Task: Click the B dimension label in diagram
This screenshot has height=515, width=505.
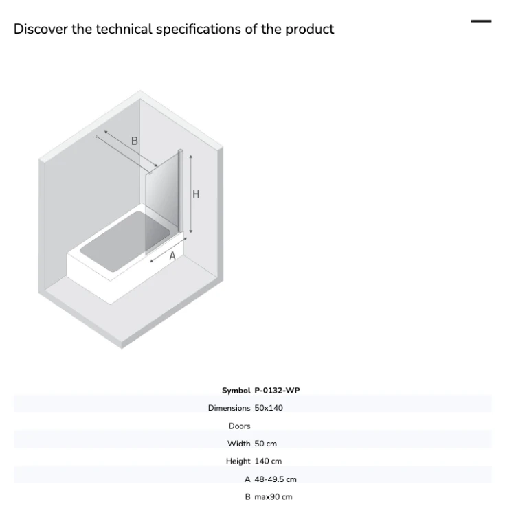Action: (135, 141)
